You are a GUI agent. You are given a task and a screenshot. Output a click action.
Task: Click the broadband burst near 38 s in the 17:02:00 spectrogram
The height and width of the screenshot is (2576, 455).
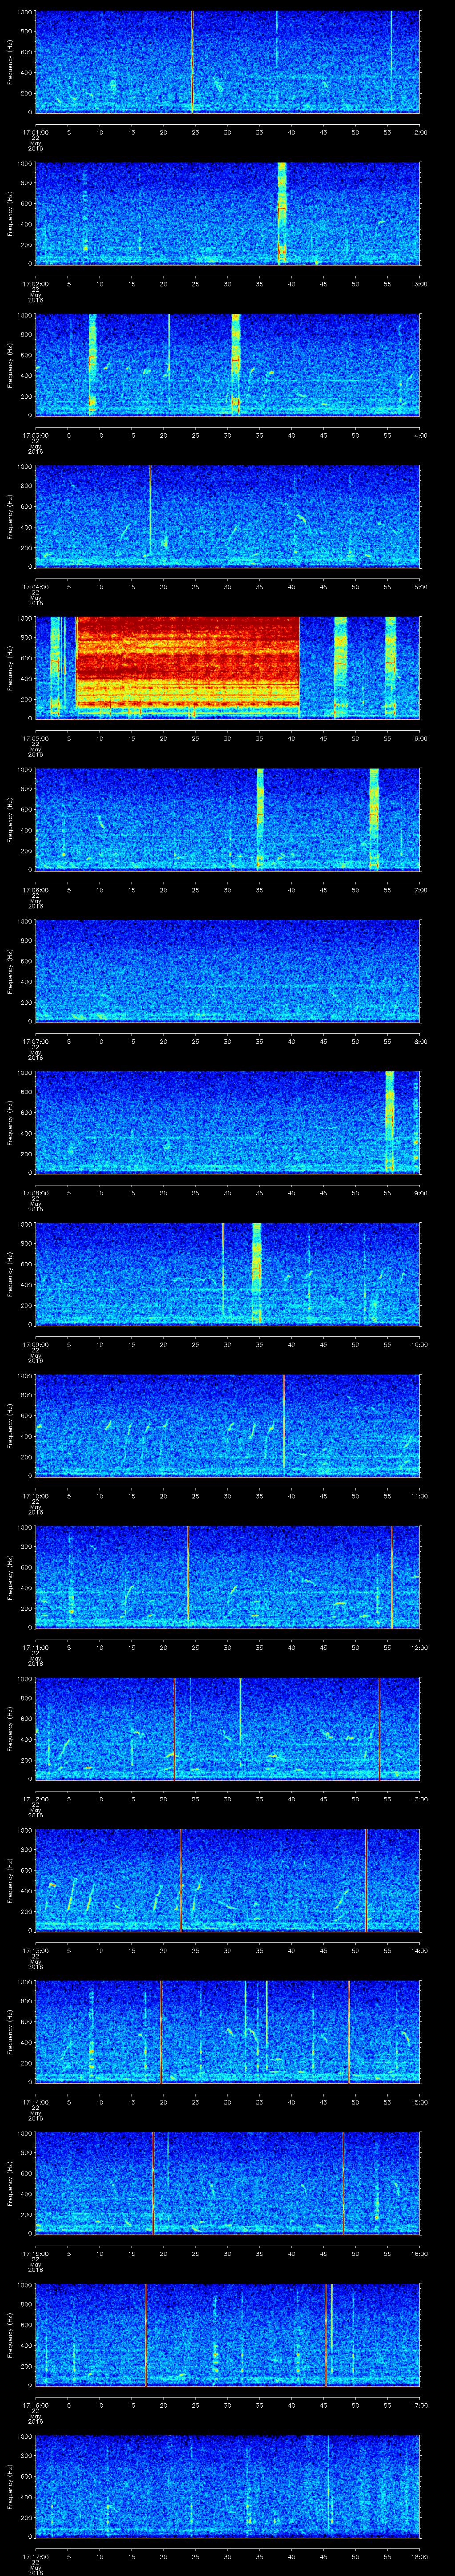tap(282, 213)
